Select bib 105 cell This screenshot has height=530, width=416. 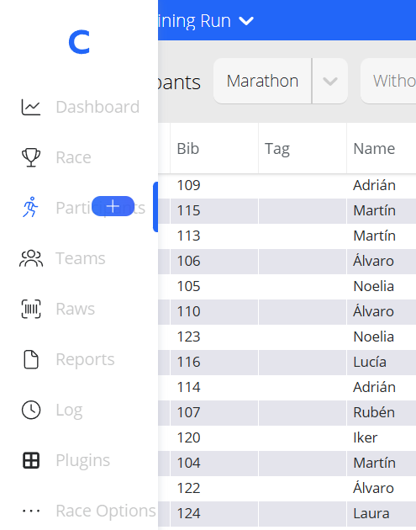tap(214, 287)
